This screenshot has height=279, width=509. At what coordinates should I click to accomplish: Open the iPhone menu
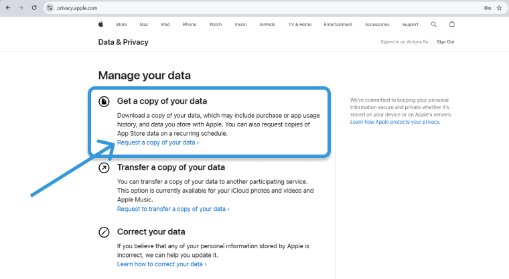pos(190,25)
